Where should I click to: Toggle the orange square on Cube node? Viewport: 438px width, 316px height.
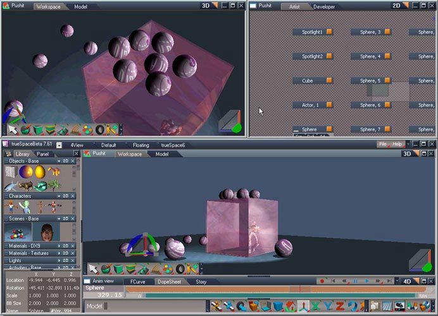pos(329,81)
